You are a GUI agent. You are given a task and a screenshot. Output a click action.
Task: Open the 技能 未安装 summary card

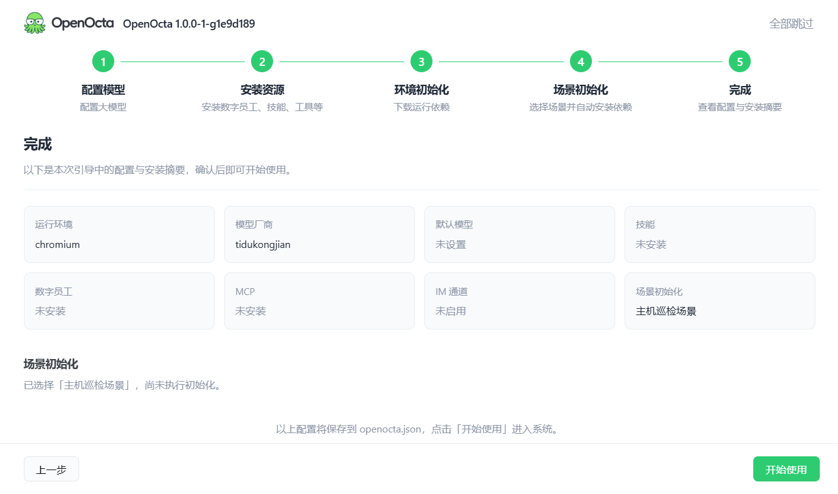720,234
